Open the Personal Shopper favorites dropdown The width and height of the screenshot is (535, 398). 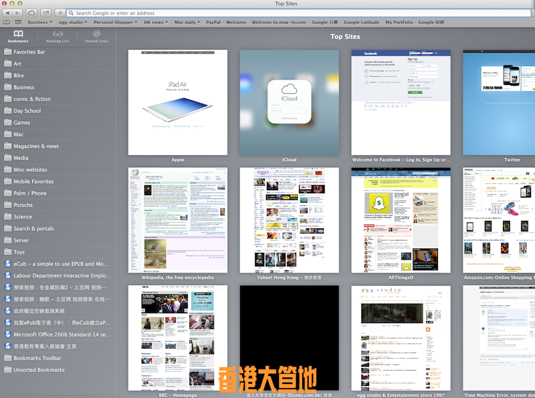(115, 22)
